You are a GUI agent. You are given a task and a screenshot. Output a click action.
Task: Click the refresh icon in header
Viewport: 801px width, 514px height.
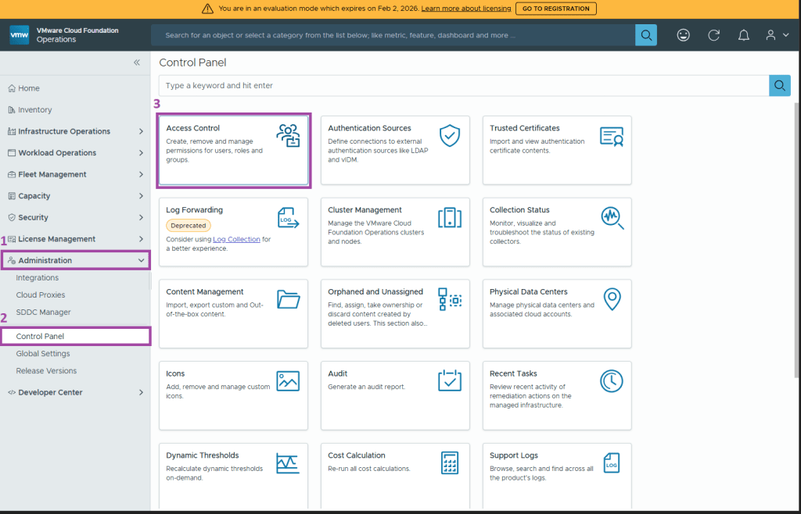(713, 35)
